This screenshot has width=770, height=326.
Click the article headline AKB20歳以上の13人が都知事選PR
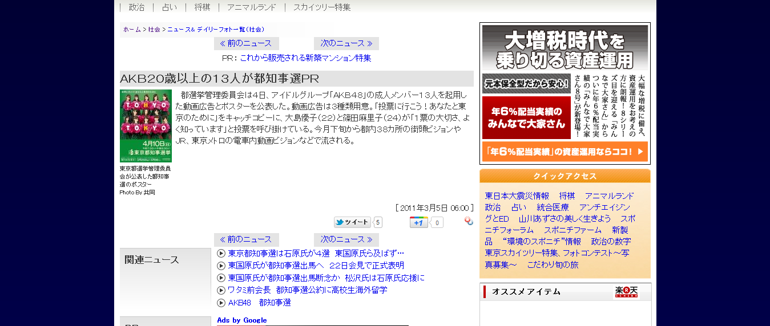[219, 79]
